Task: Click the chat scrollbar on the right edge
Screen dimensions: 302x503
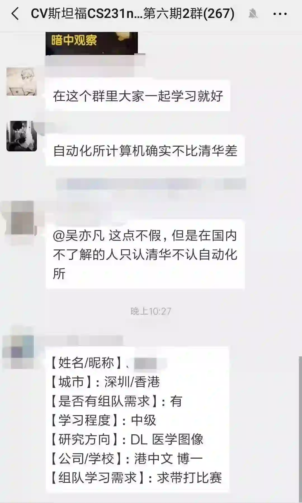Action: [x=300, y=429]
